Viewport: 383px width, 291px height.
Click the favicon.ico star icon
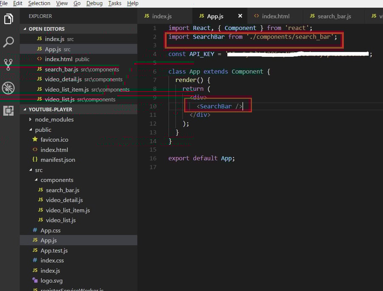pos(35,140)
